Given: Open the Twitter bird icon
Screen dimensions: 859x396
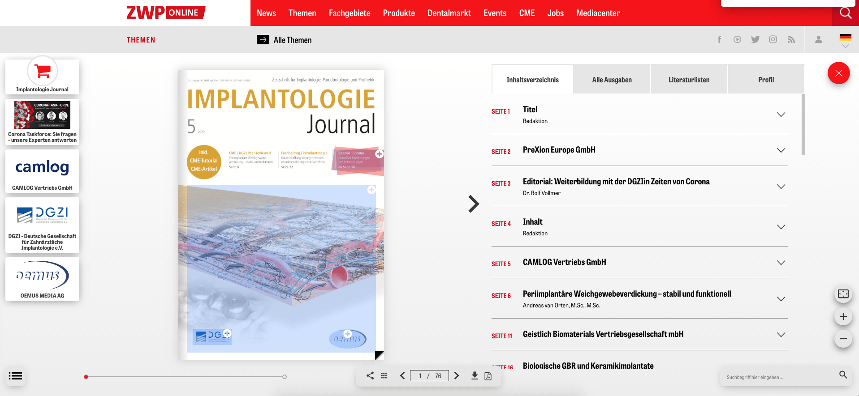Looking at the screenshot, I should pyautogui.click(x=755, y=39).
